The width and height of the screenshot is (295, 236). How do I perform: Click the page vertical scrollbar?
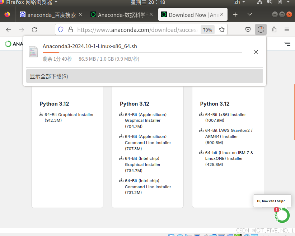294,112
